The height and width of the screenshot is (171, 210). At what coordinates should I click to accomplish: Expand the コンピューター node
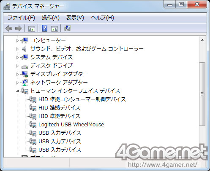[x=17, y=40]
